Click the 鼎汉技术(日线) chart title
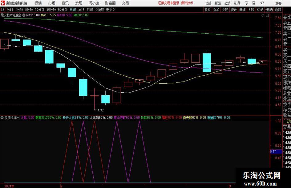 (x=11, y=15)
